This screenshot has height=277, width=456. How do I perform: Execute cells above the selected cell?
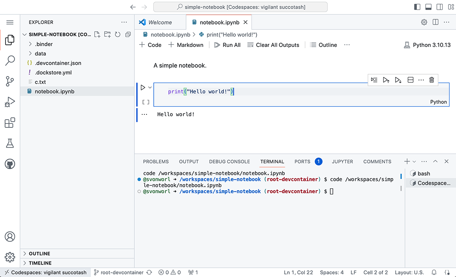click(386, 80)
